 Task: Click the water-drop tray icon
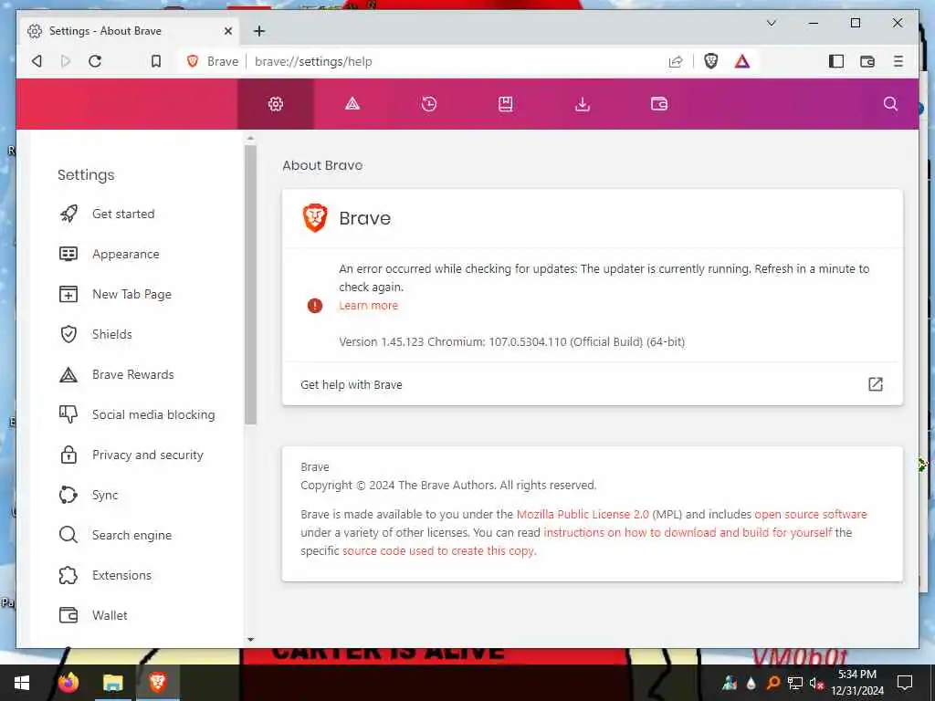751,684
